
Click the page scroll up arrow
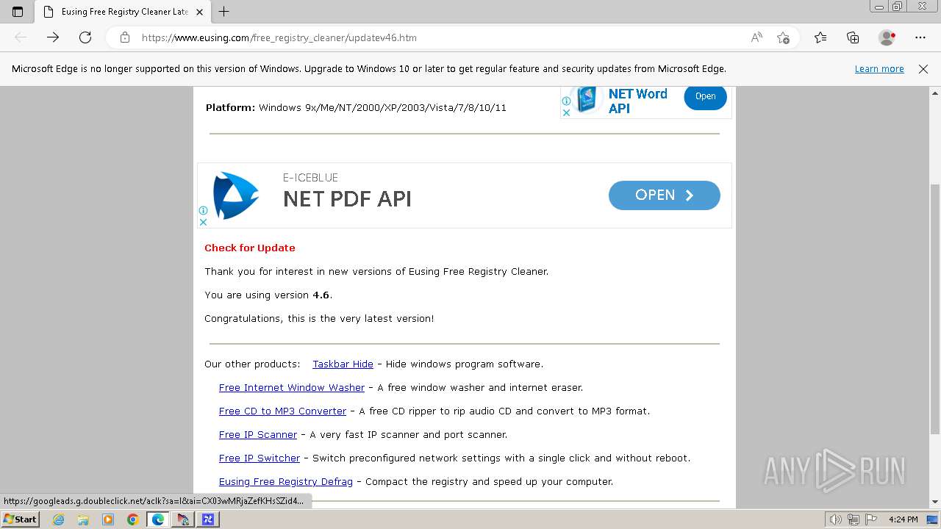pyautogui.click(x=935, y=93)
